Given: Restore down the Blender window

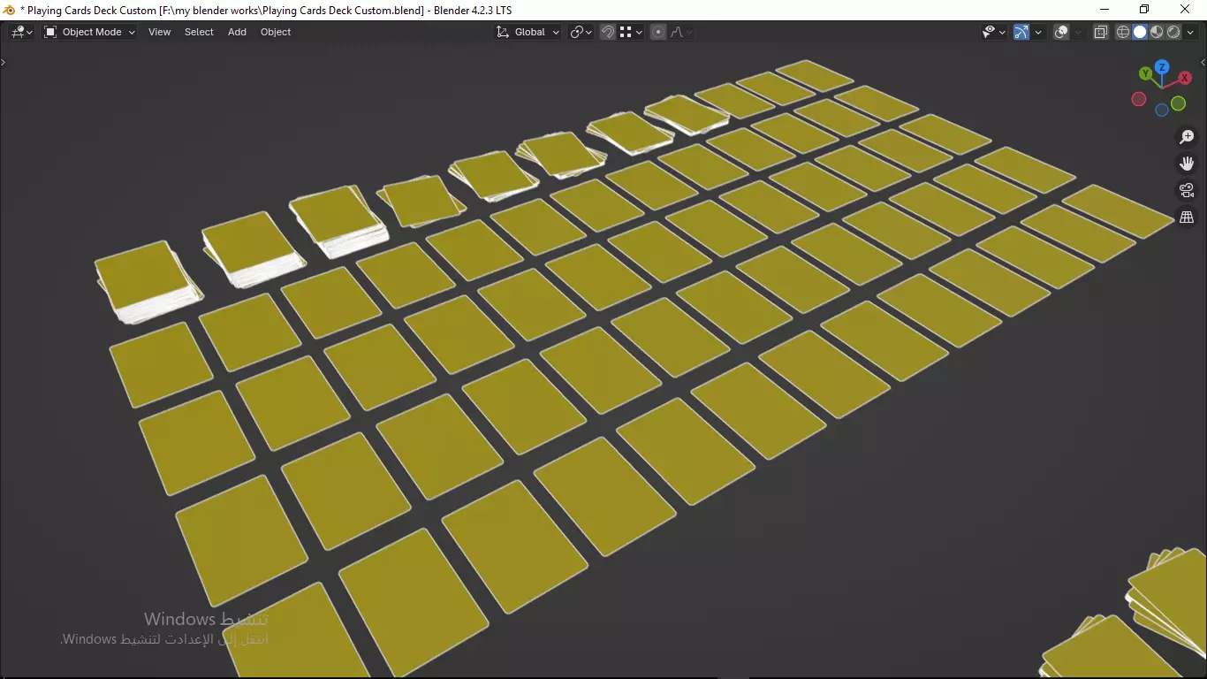Looking at the screenshot, I should point(1144,10).
